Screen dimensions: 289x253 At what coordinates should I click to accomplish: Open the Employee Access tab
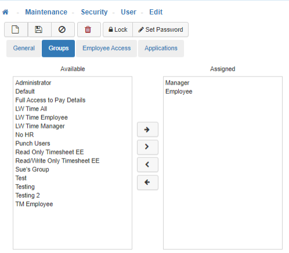click(x=106, y=48)
